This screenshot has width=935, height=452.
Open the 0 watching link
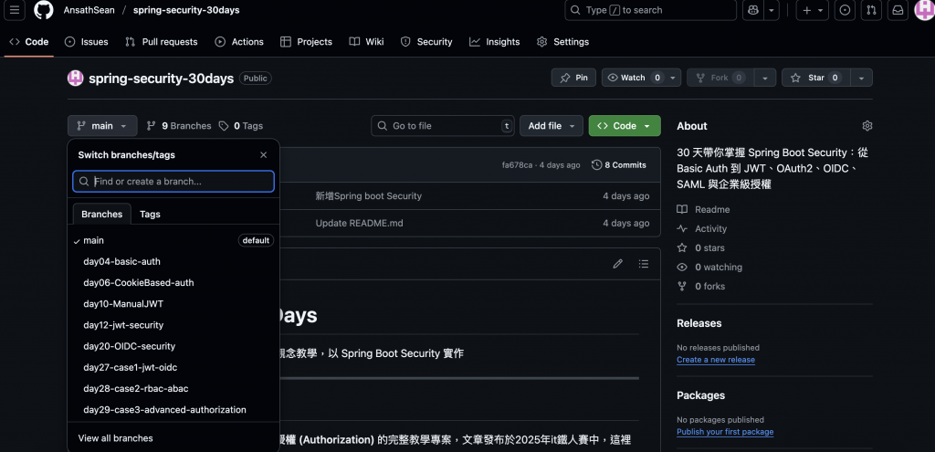click(709, 268)
